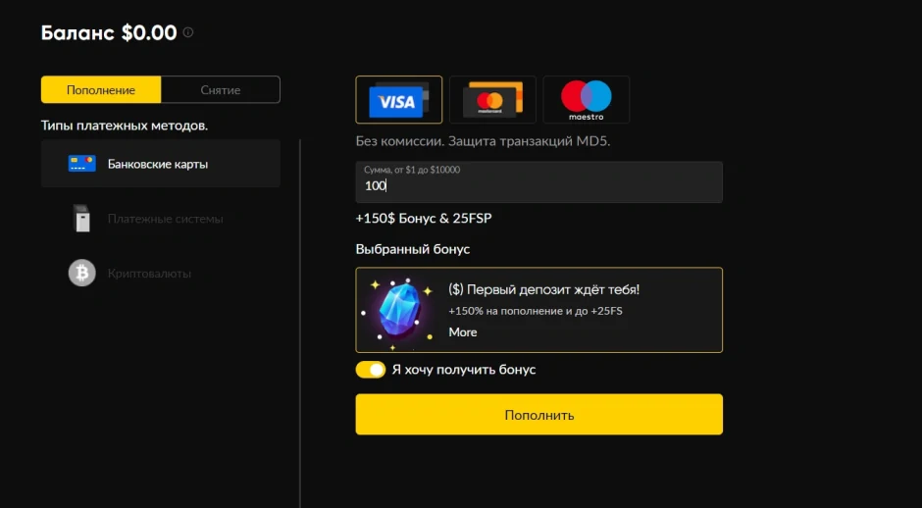This screenshot has width=922, height=508.
Task: Select the Первый депозит ждёт тебя bonus title
Action: point(544,290)
